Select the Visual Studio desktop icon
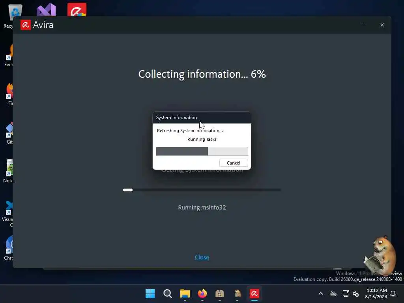The image size is (404, 303). coord(46,10)
